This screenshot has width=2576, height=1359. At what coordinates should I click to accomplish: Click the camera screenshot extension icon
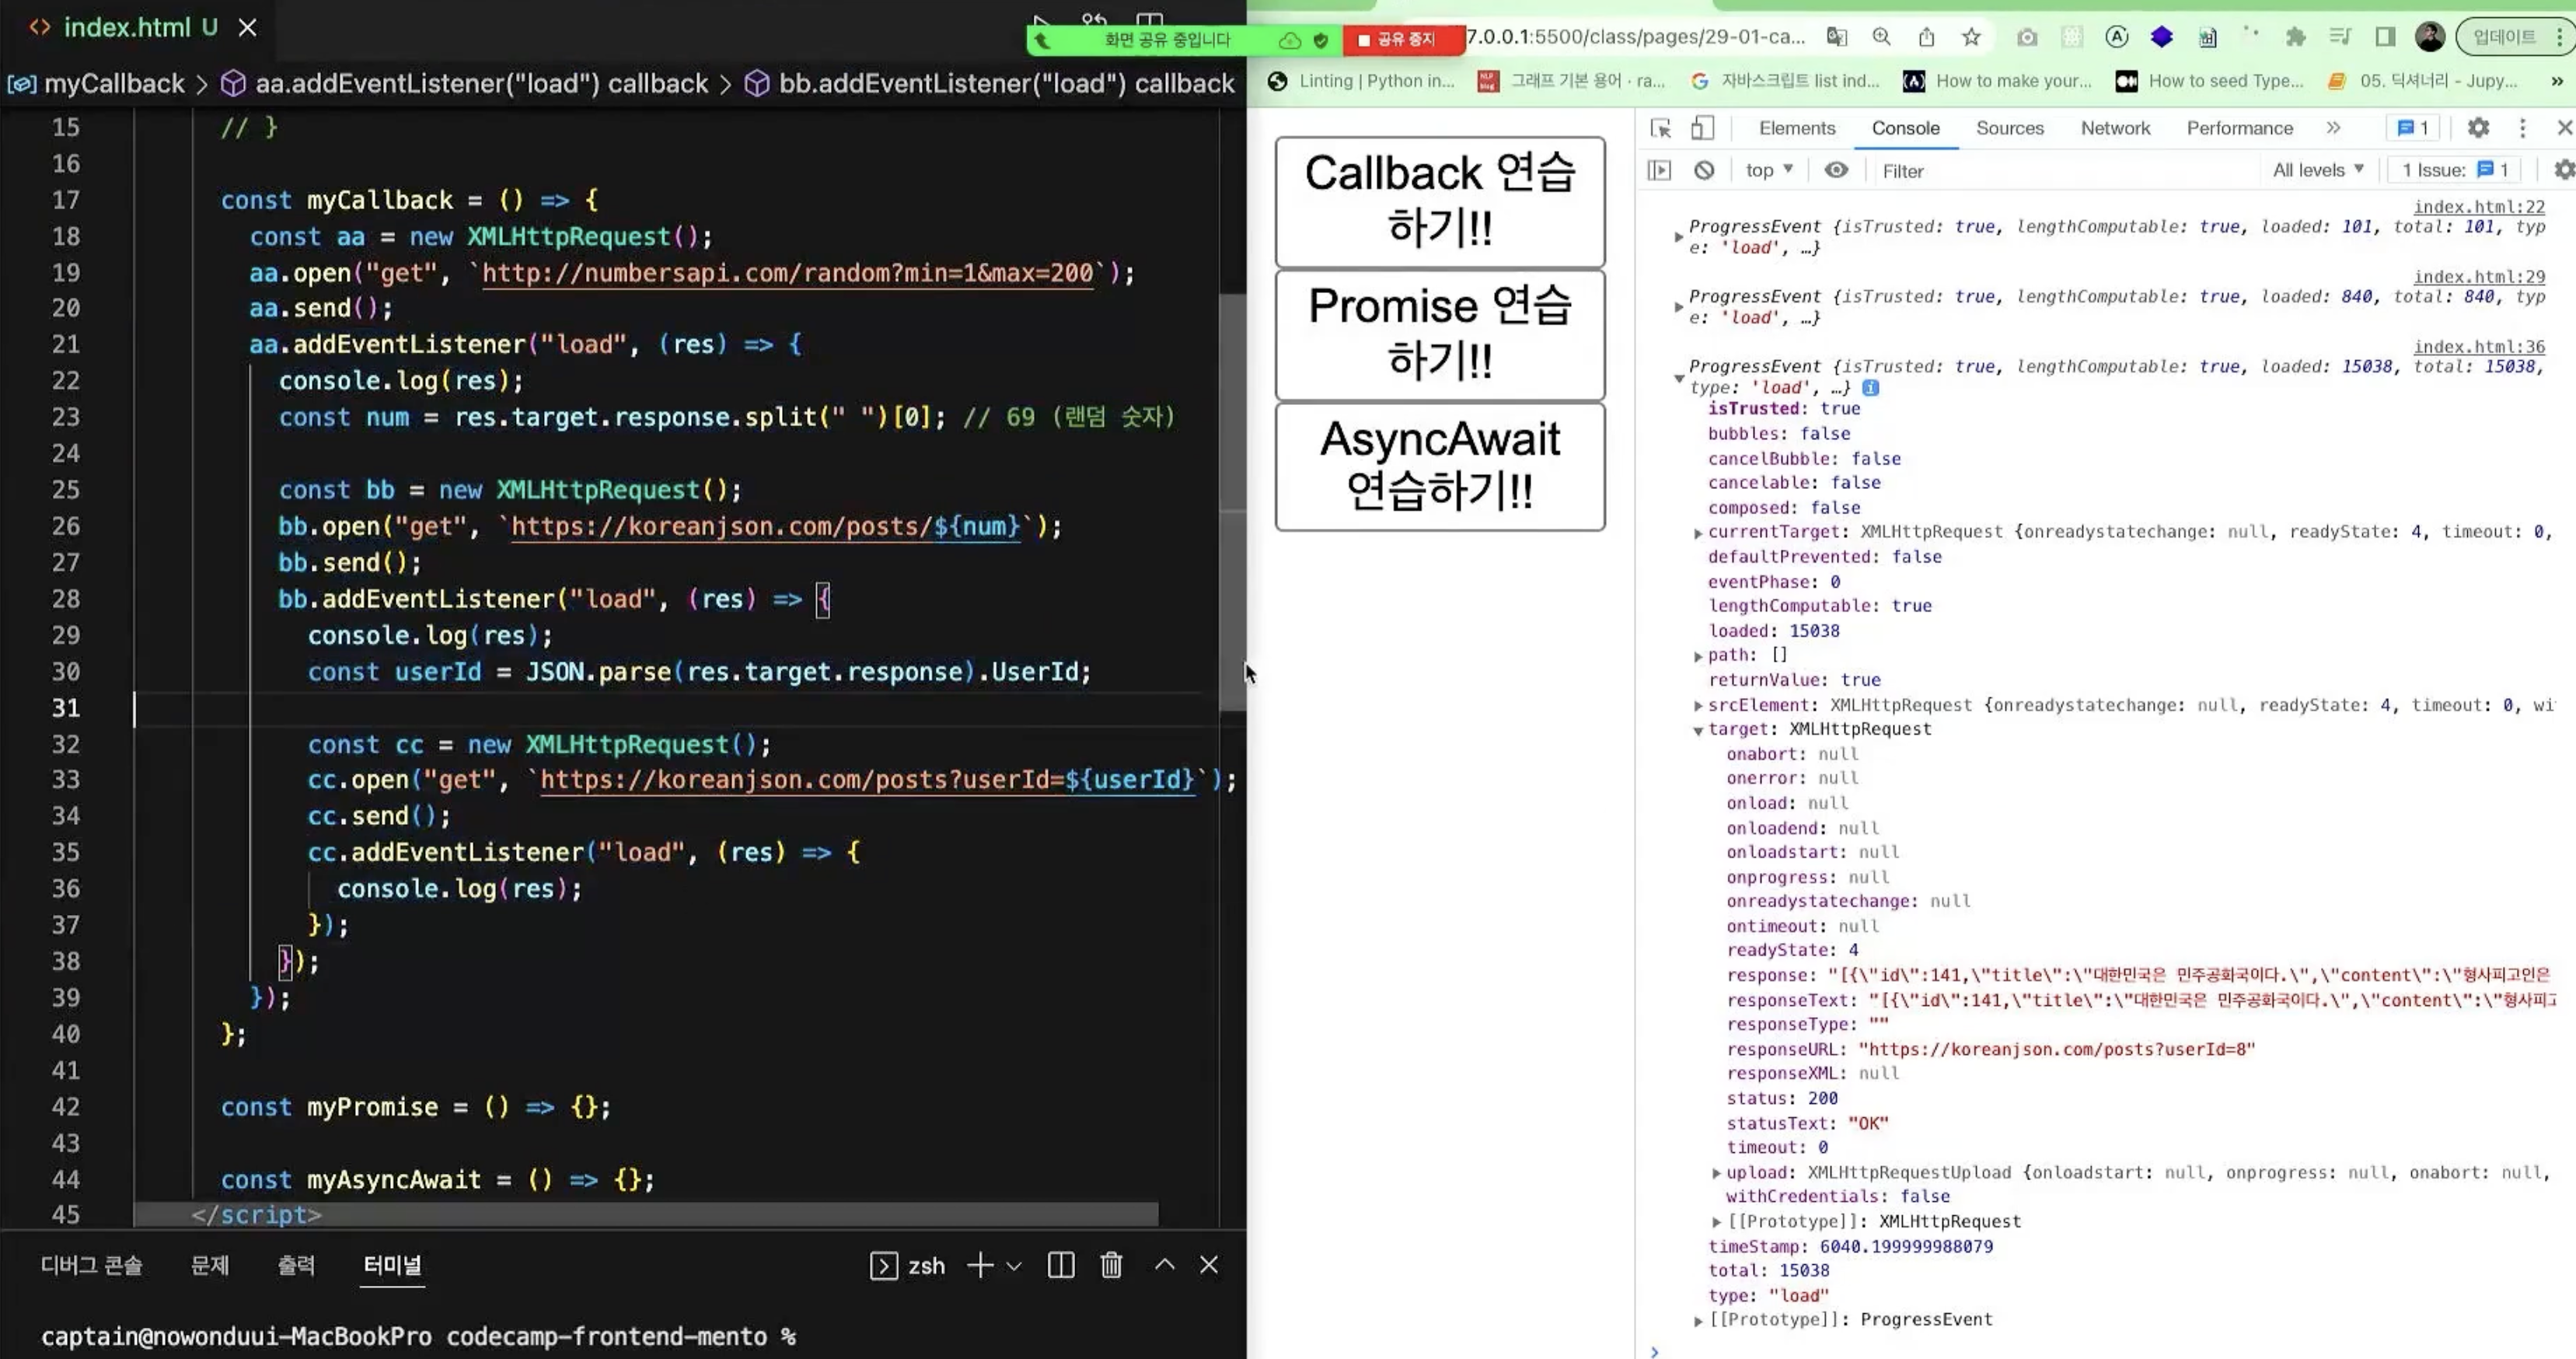(x=2027, y=37)
